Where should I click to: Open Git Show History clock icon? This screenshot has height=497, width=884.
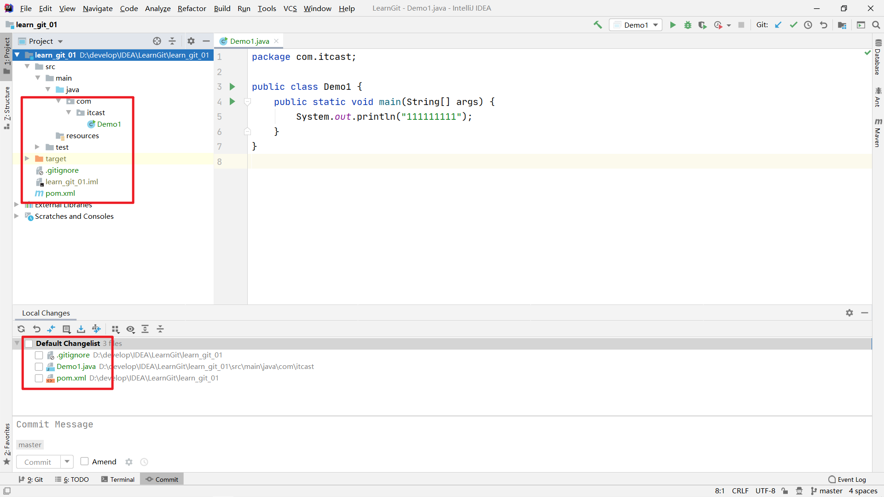808,25
